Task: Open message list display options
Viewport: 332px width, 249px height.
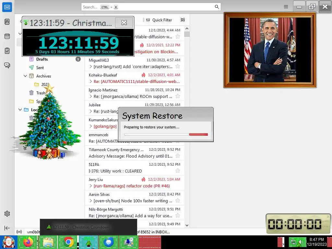Action: [183, 20]
